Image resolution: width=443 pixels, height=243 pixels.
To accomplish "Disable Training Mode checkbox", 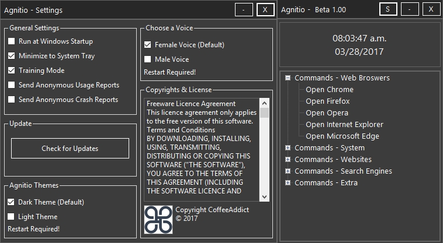I will click(x=11, y=71).
